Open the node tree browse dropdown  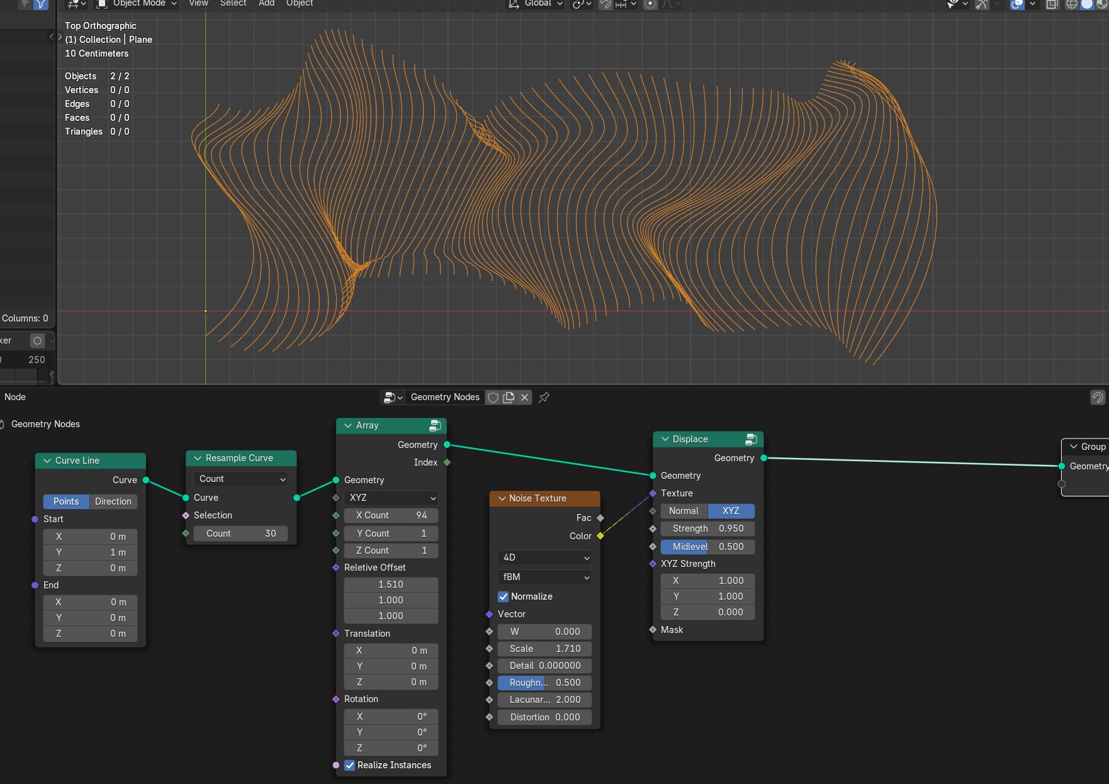tap(393, 397)
